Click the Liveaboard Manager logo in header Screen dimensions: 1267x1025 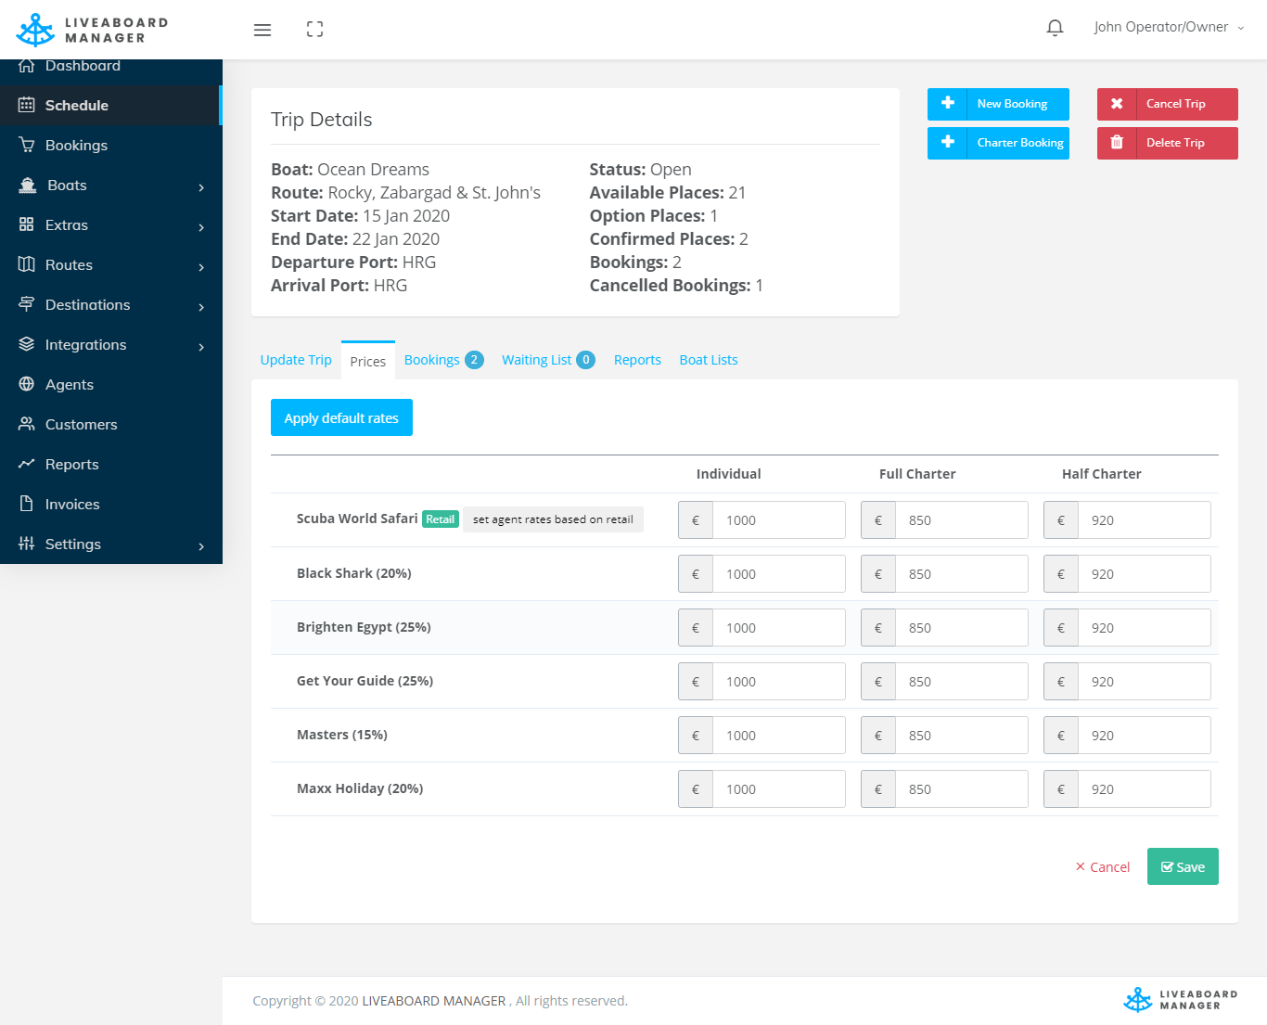point(92,30)
